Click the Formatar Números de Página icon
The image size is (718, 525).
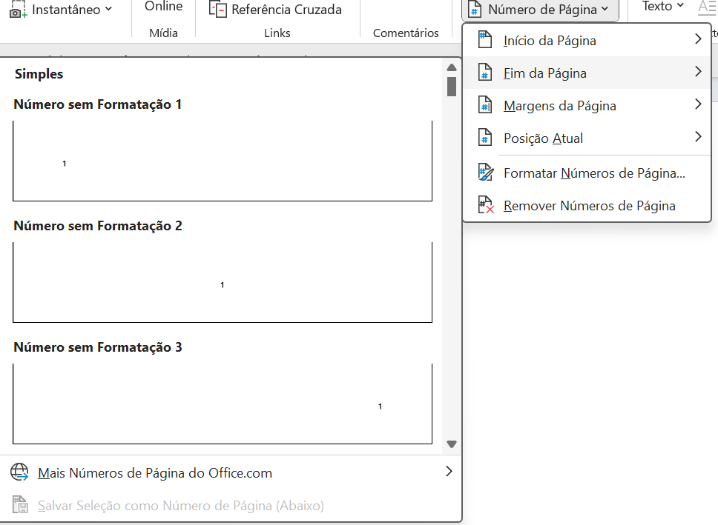pyautogui.click(x=486, y=173)
